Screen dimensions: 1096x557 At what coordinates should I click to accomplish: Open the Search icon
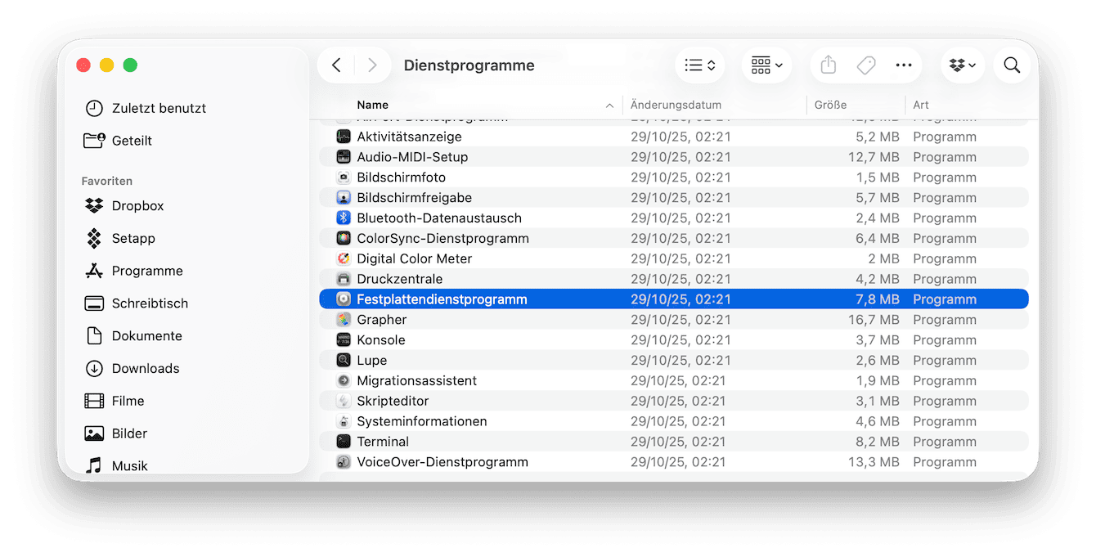(1012, 65)
